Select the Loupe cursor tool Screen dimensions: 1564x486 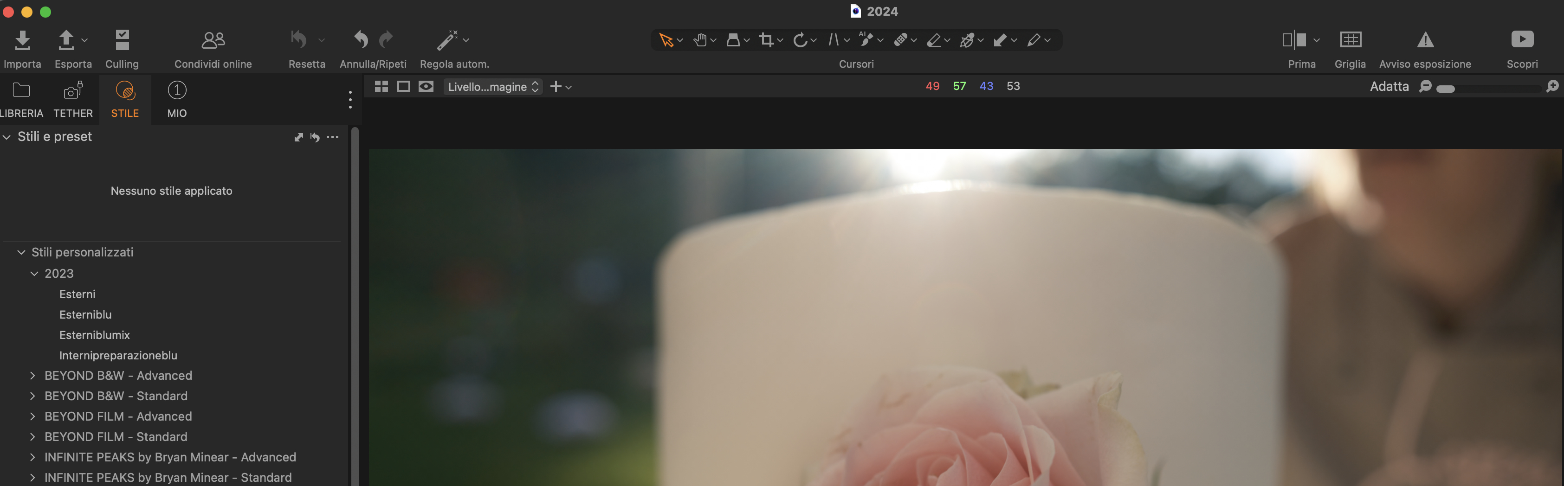[733, 40]
